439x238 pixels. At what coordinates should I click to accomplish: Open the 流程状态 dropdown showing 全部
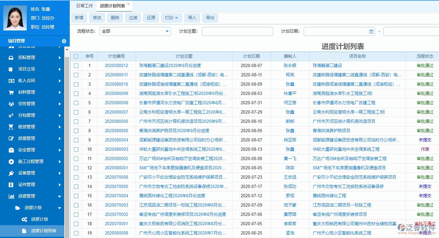click(x=135, y=31)
